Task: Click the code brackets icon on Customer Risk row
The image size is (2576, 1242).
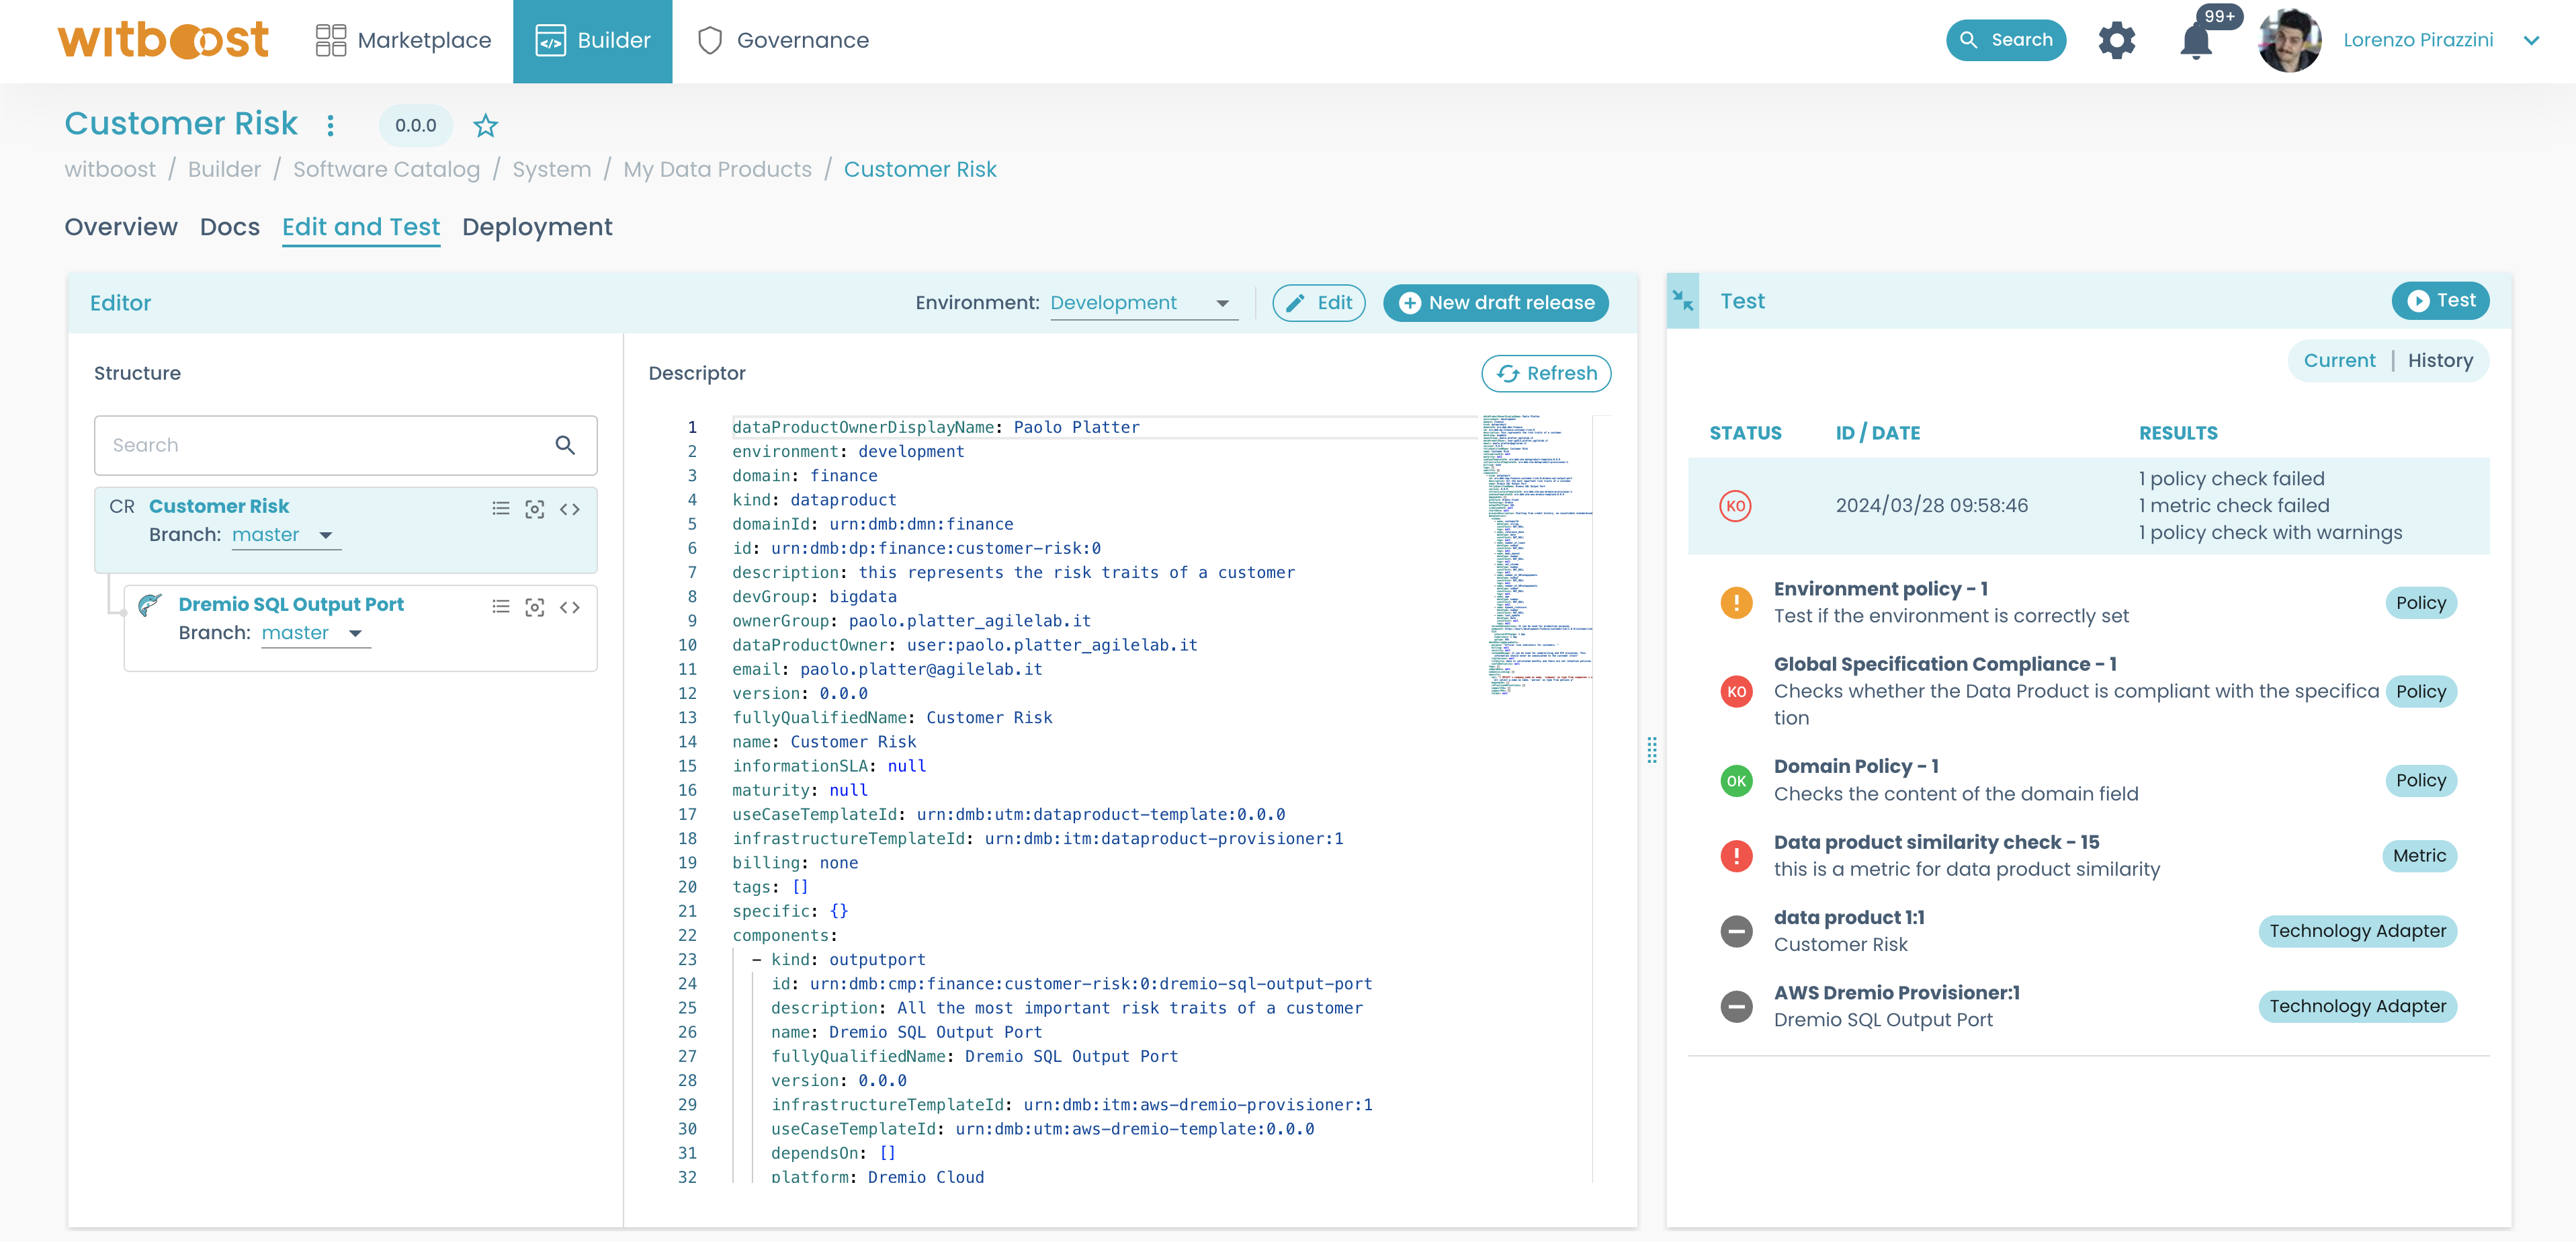Action: point(570,509)
